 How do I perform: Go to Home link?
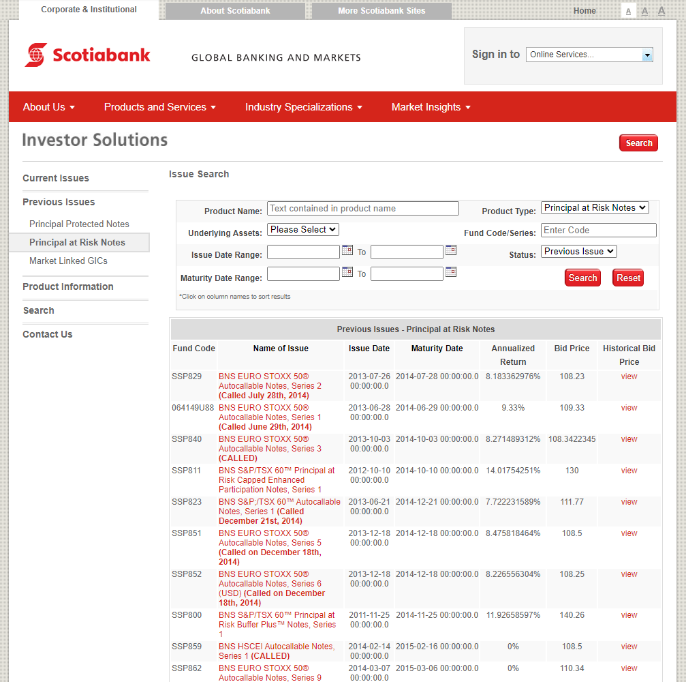584,11
